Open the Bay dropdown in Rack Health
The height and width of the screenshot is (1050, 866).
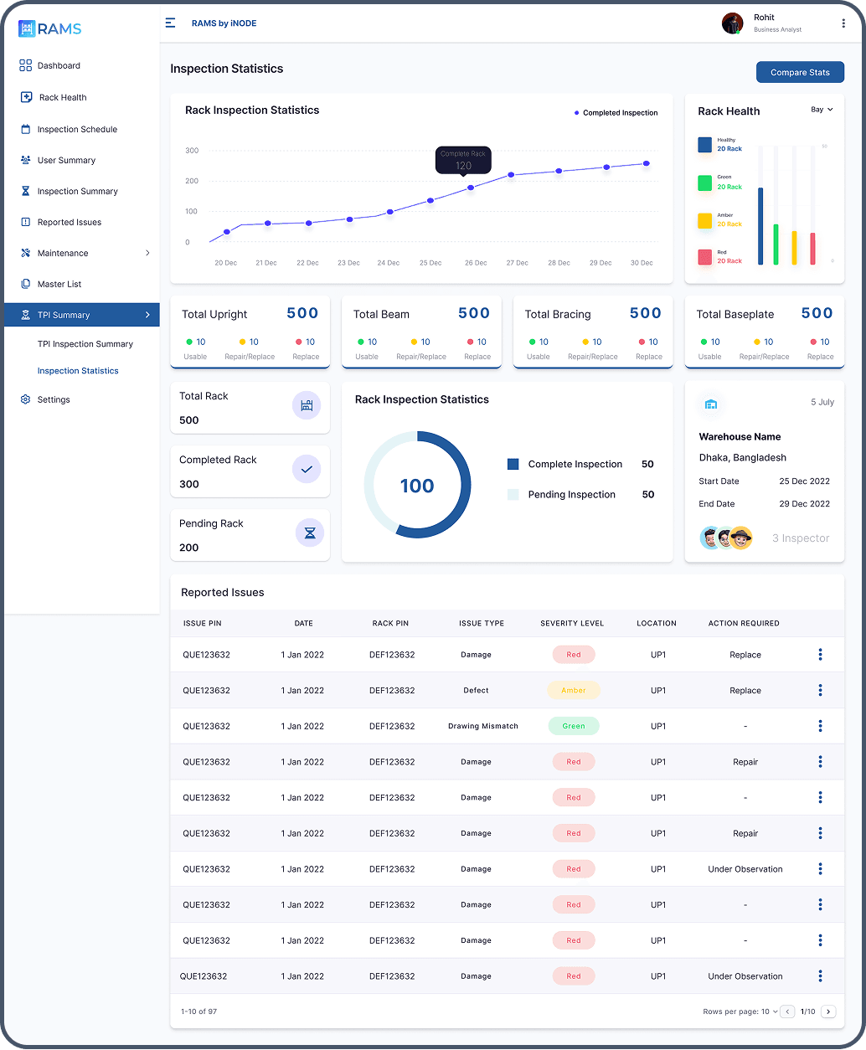point(822,110)
